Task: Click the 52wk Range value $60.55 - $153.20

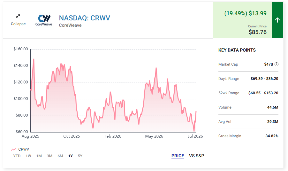Action: pos(263,93)
